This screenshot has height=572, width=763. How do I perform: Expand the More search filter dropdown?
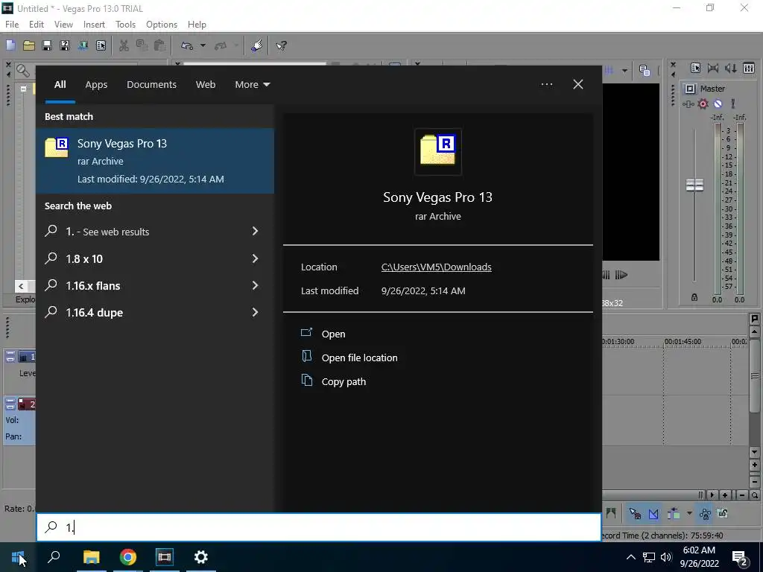pyautogui.click(x=252, y=85)
